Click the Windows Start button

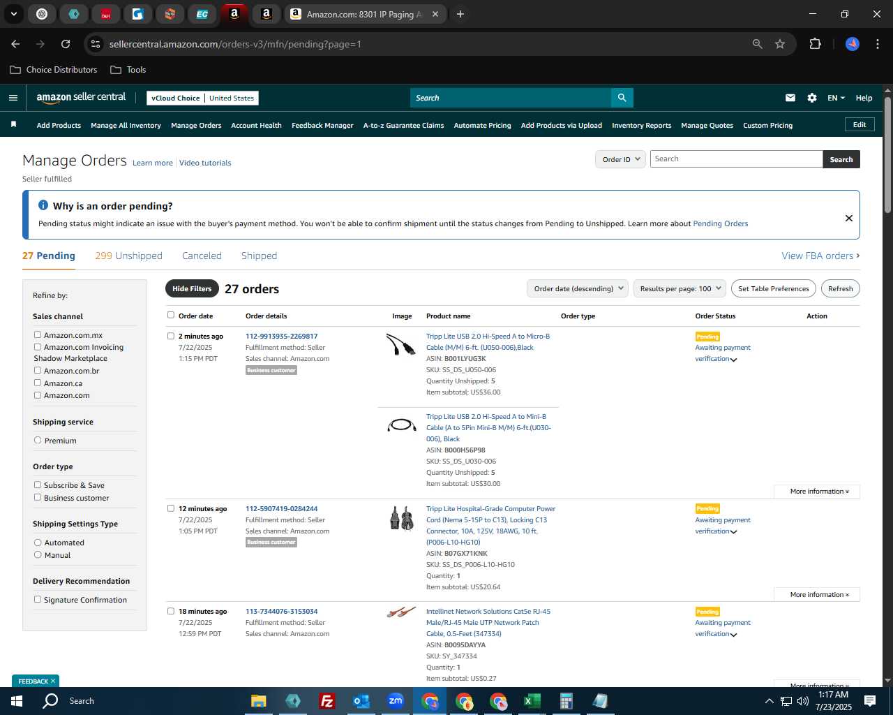point(17,701)
